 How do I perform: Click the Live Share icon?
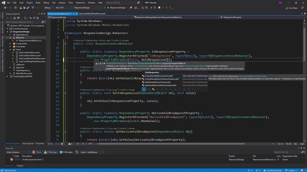pyautogui.click(x=287, y=8)
